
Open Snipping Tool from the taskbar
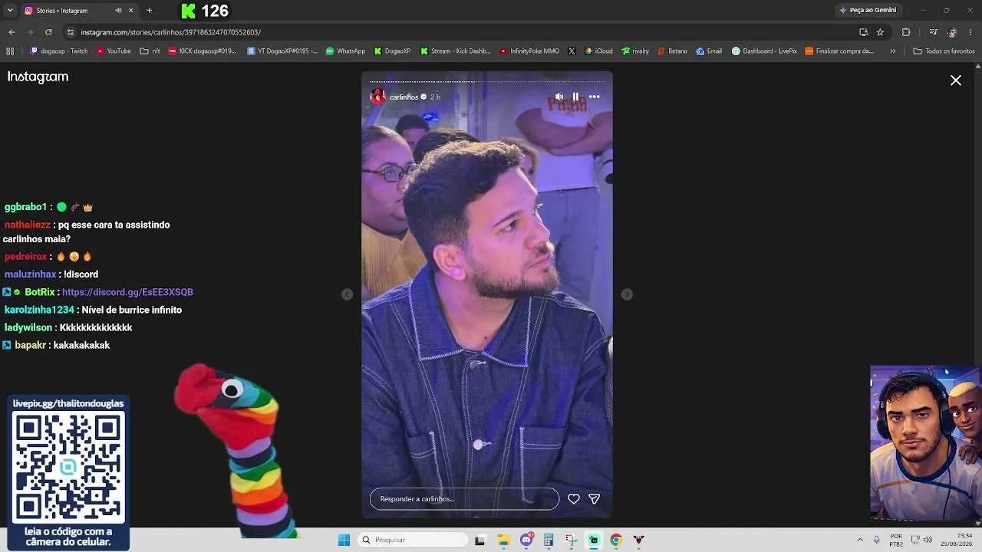click(x=571, y=540)
